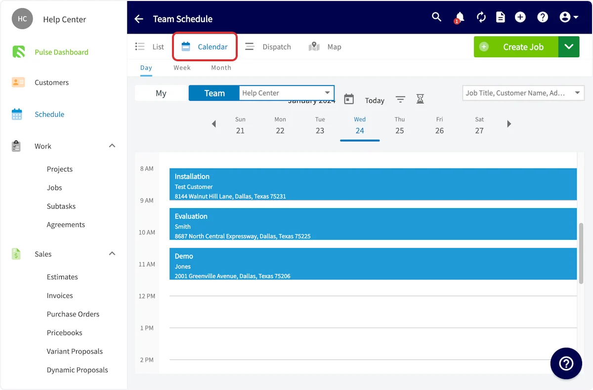Open the Demo job for Jones
593x390 pixels.
point(373,264)
